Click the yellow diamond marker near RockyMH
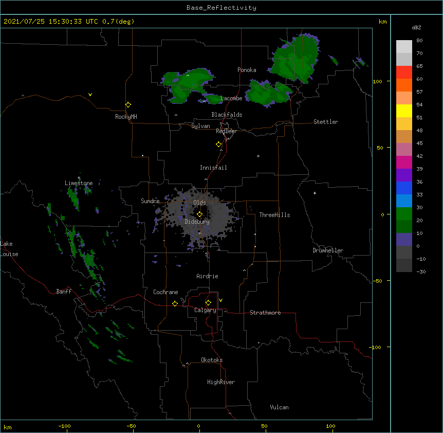This screenshot has width=443, height=433. tap(128, 105)
